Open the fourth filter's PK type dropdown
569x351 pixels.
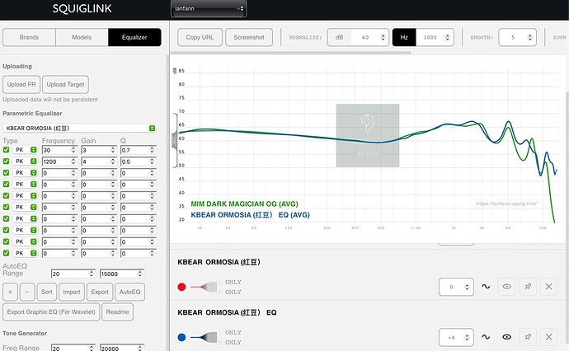click(x=25, y=185)
